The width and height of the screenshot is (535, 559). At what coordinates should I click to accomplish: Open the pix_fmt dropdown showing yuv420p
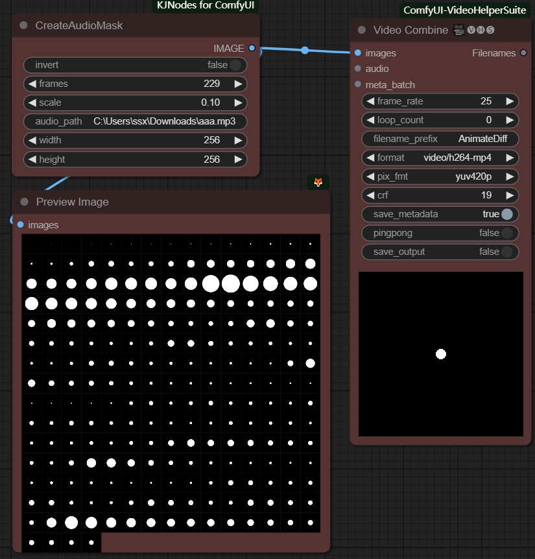pos(440,176)
